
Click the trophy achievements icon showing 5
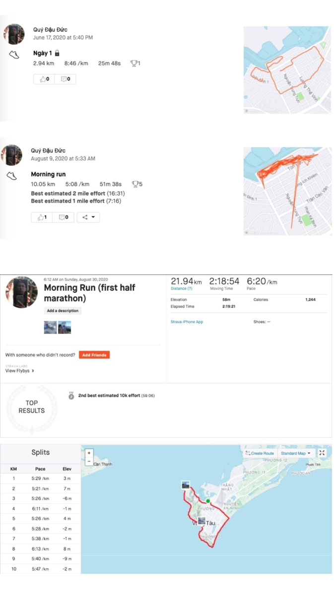(137, 184)
